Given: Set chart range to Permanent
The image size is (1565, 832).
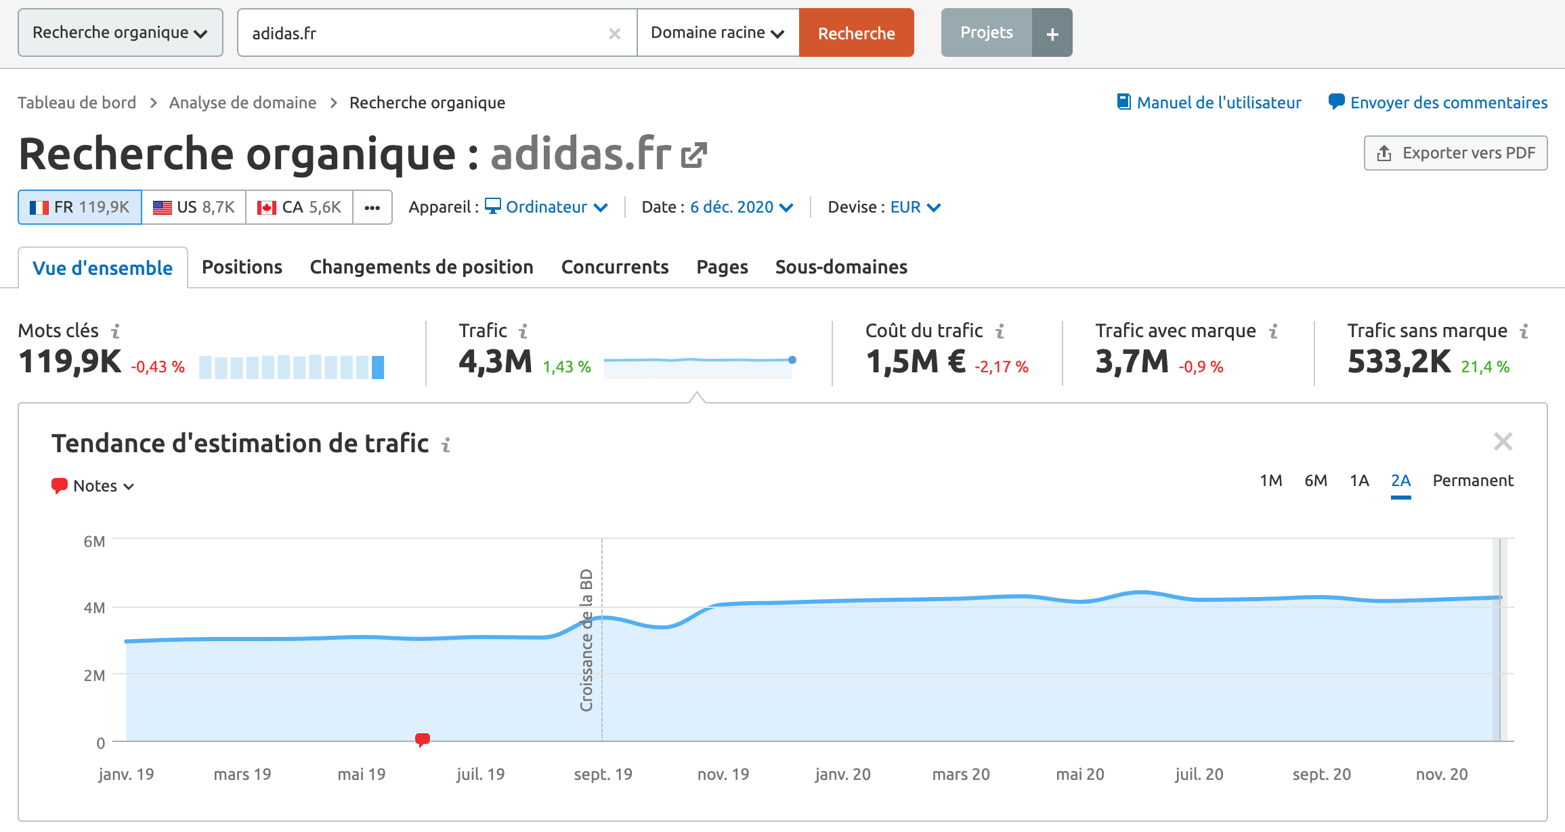Looking at the screenshot, I should click(x=1473, y=481).
